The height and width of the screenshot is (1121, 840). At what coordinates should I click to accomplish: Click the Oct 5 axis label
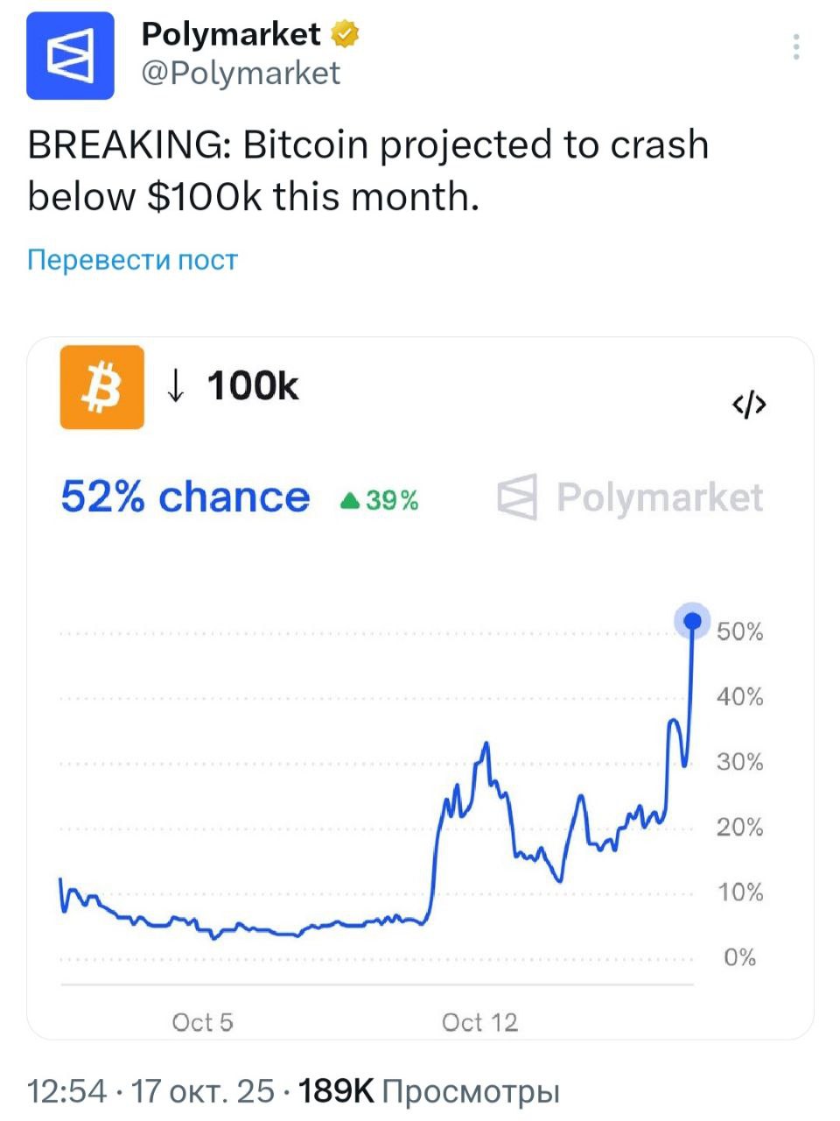coord(202,1022)
